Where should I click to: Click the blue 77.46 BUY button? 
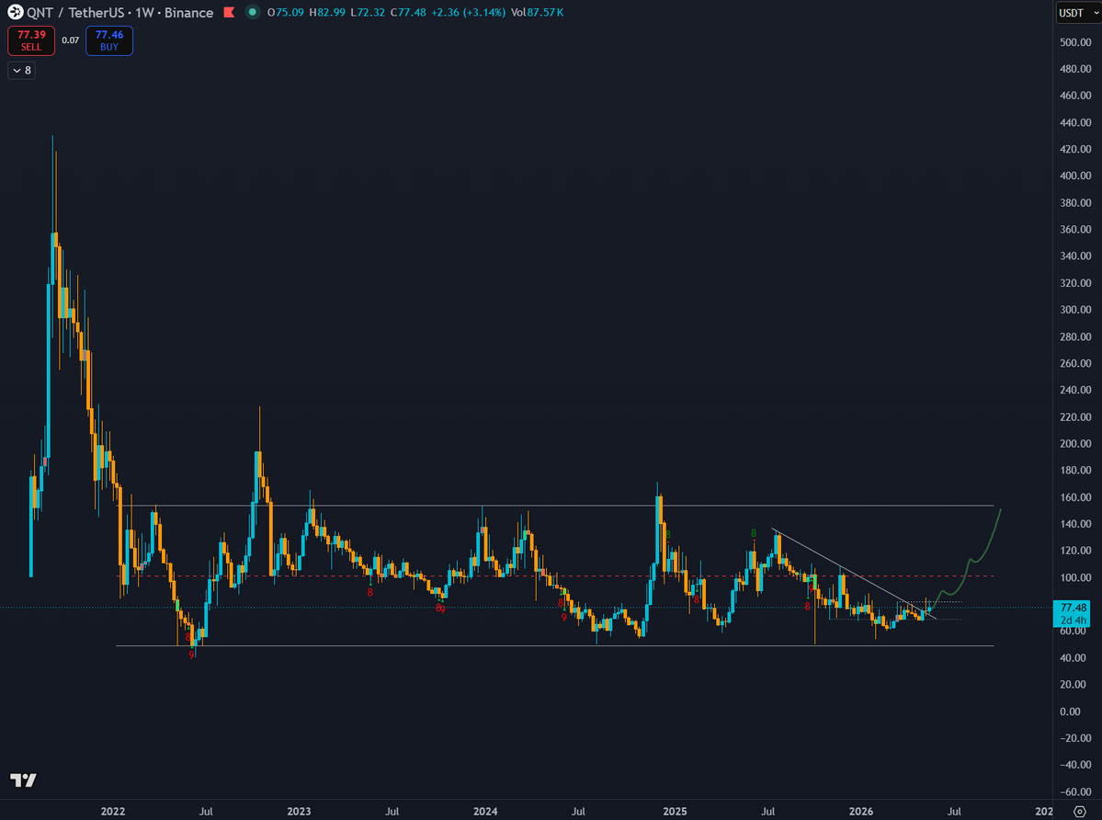tap(109, 40)
